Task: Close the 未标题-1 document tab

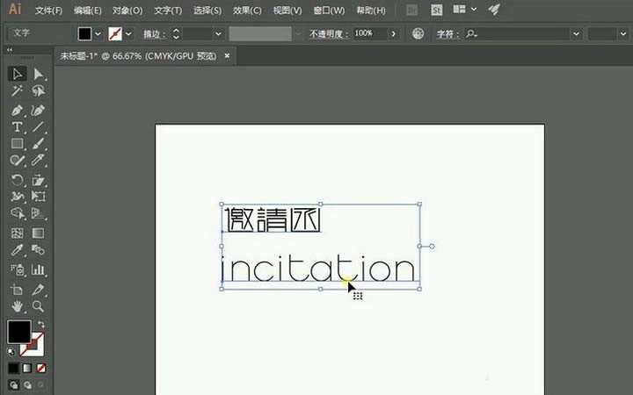Action: coord(227,55)
